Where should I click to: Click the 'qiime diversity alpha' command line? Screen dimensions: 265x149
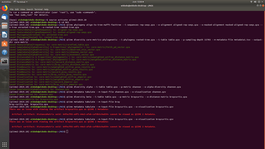[x=95, y=87]
